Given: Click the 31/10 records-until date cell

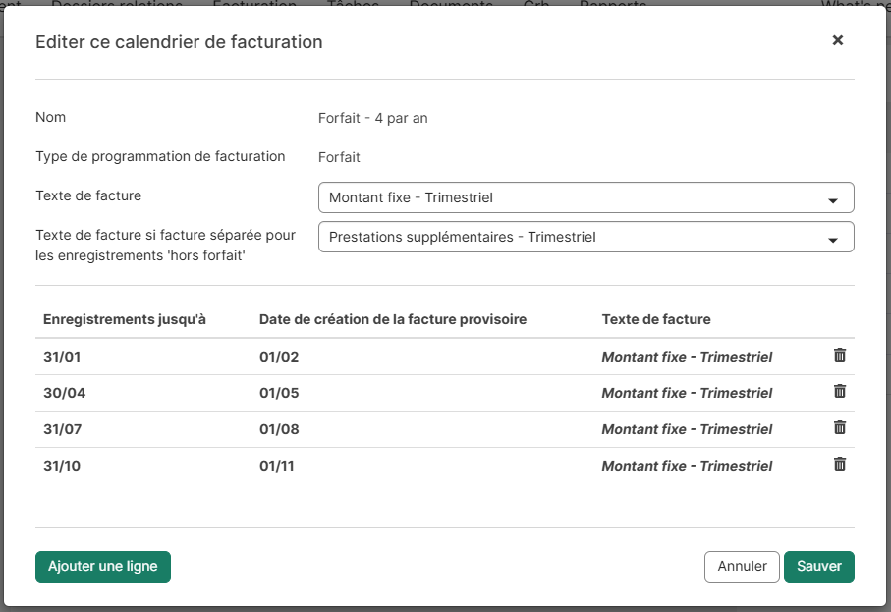Looking at the screenshot, I should click(62, 466).
